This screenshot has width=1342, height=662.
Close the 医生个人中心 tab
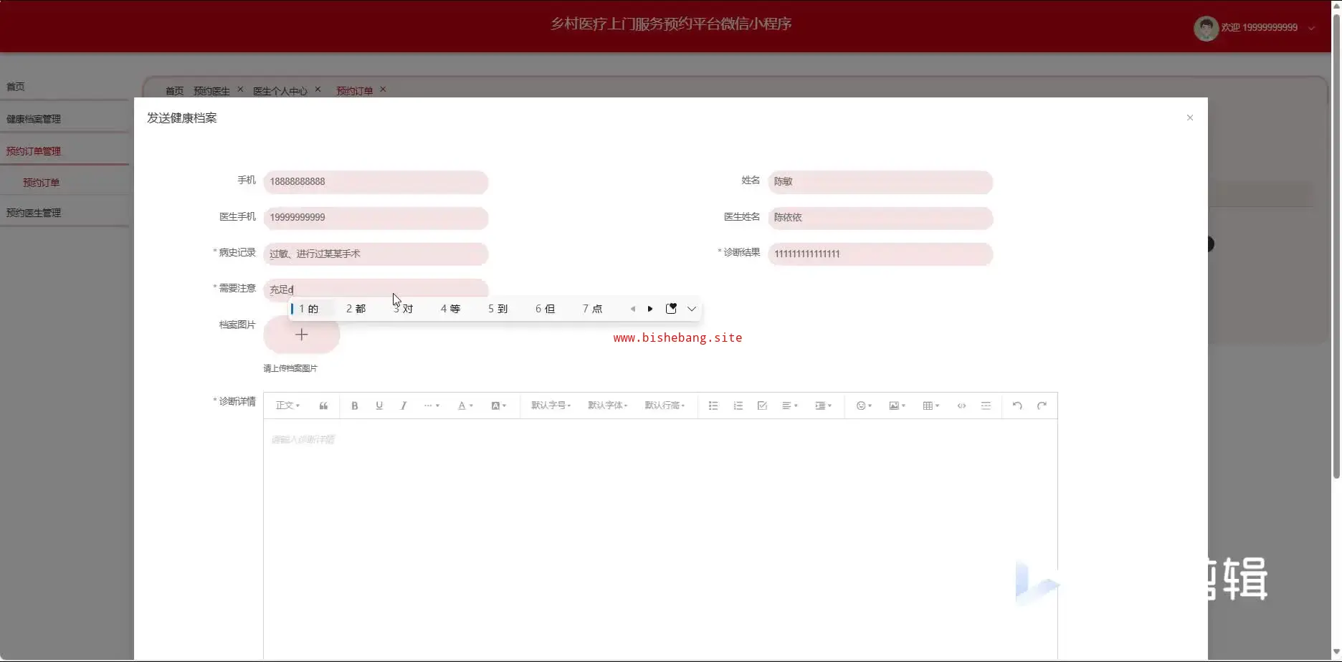pos(318,90)
